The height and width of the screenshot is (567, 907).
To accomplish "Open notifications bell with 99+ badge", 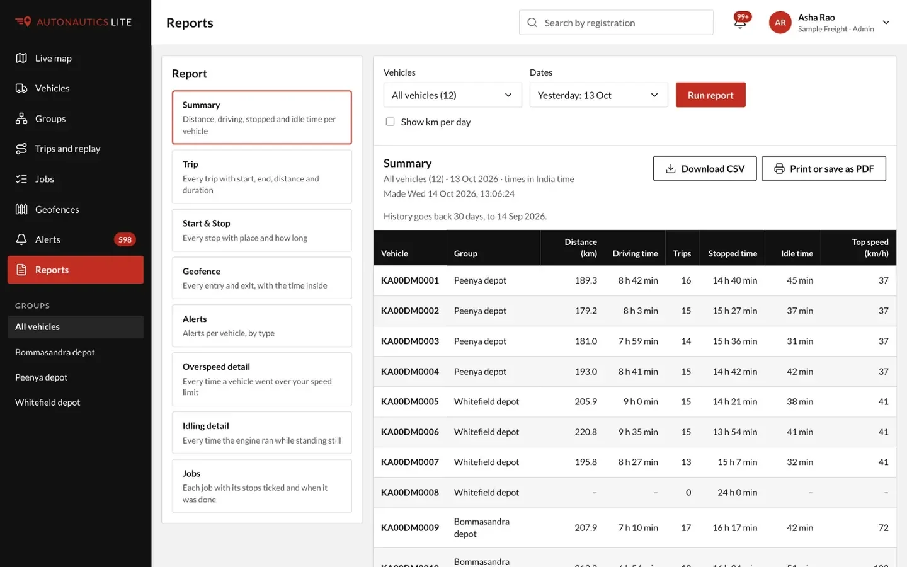I will (x=741, y=22).
